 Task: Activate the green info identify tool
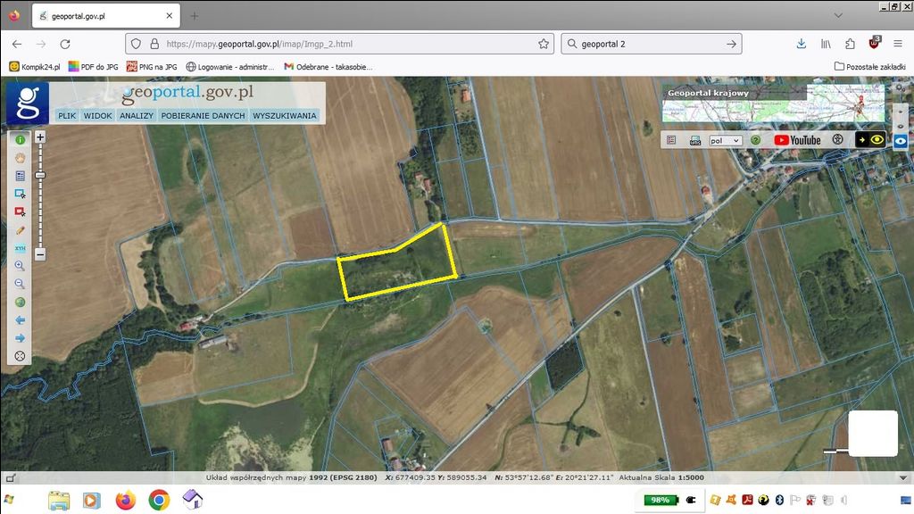20,139
